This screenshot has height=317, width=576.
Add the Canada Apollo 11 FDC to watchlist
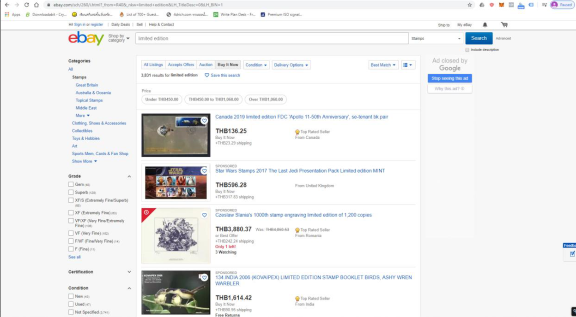coord(204,121)
